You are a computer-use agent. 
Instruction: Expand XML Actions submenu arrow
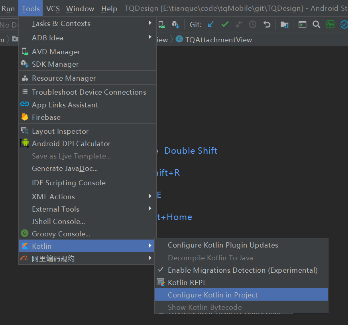pos(150,196)
